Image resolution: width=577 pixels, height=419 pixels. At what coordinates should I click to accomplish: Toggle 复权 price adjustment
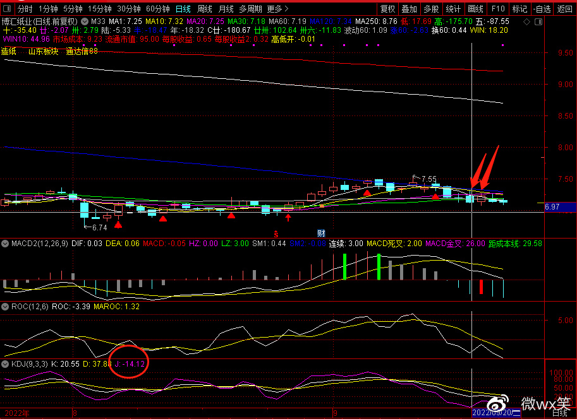point(387,9)
